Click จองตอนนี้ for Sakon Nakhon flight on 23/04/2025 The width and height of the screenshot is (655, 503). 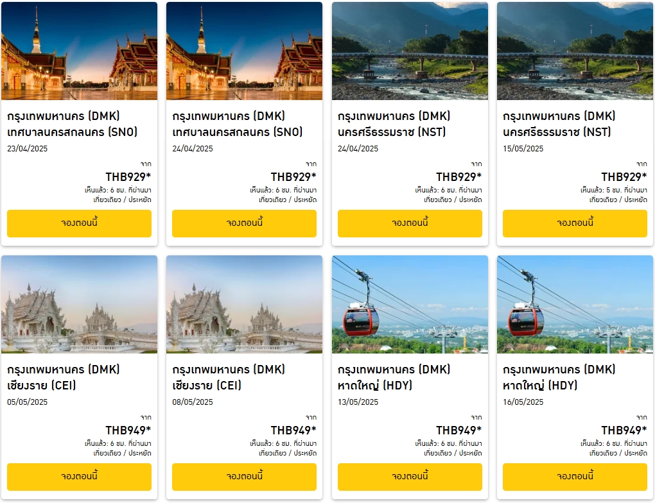(x=79, y=223)
